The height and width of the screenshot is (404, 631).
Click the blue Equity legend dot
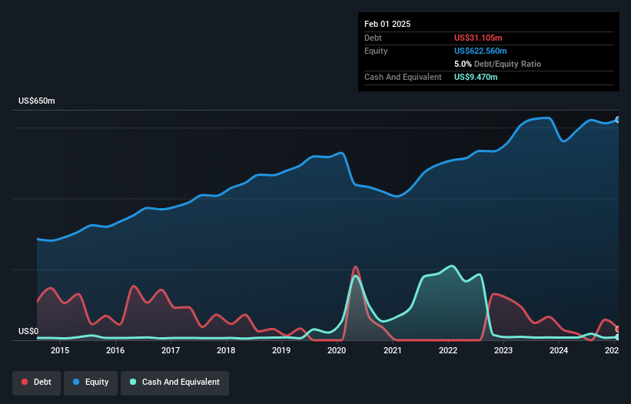[76, 382]
